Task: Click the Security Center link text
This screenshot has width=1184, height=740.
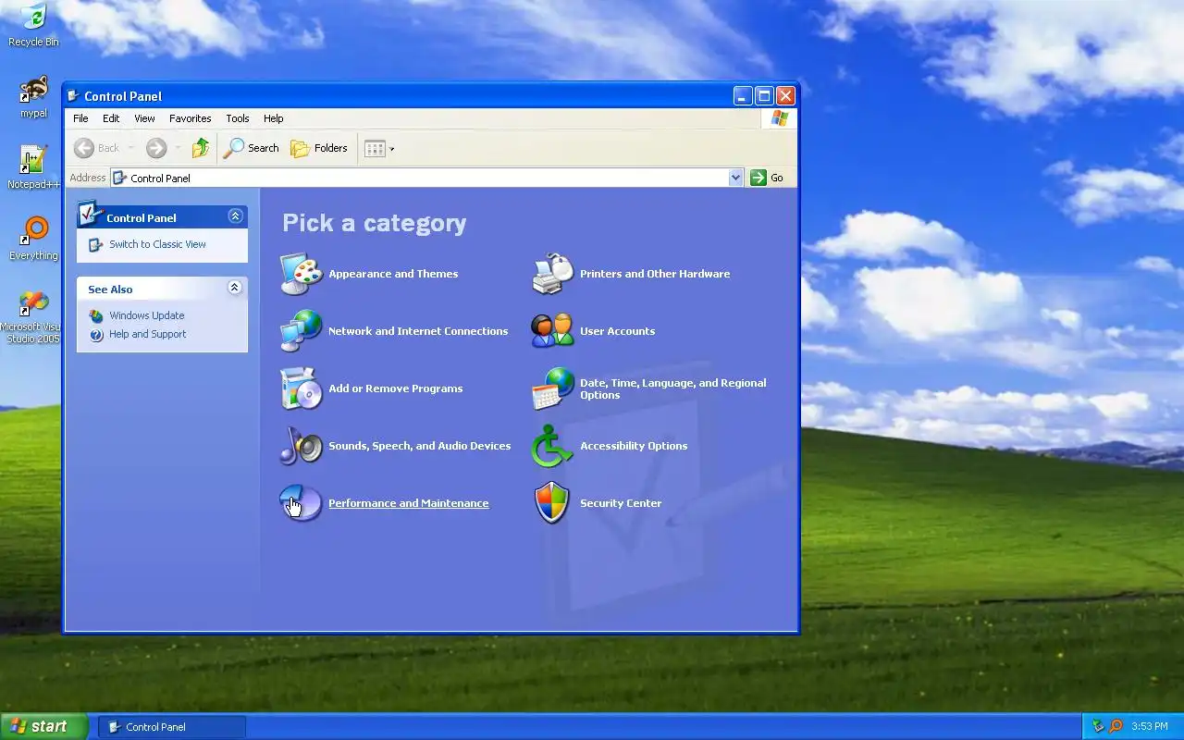Action: (621, 503)
